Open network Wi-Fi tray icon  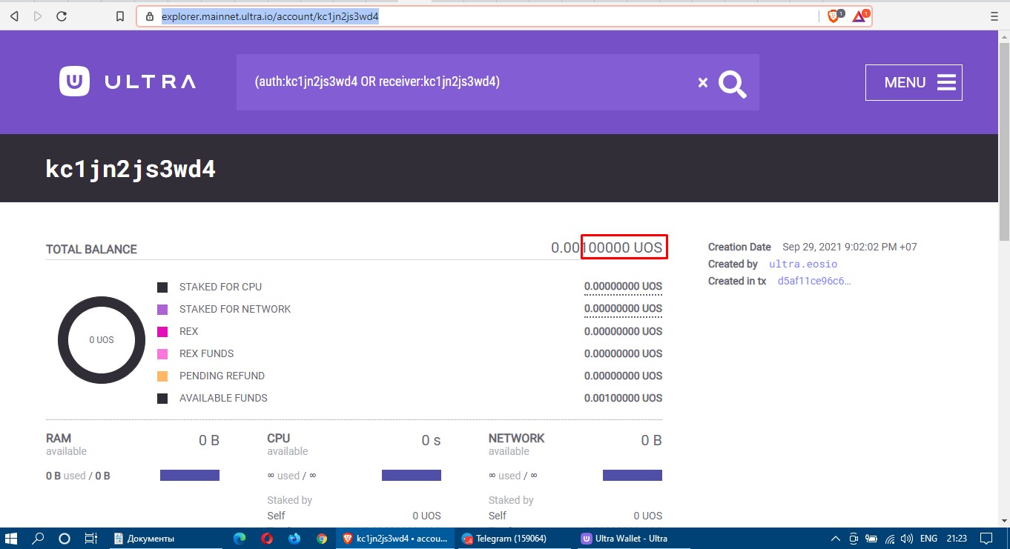890,538
